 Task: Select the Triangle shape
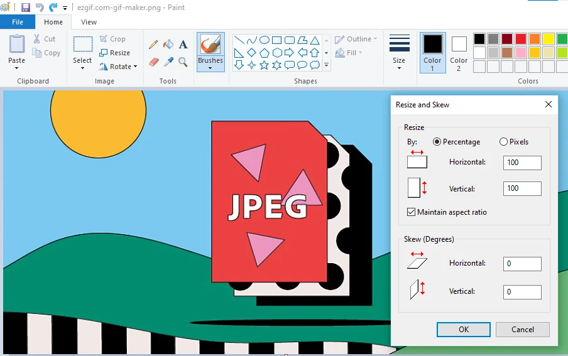tap(315, 40)
